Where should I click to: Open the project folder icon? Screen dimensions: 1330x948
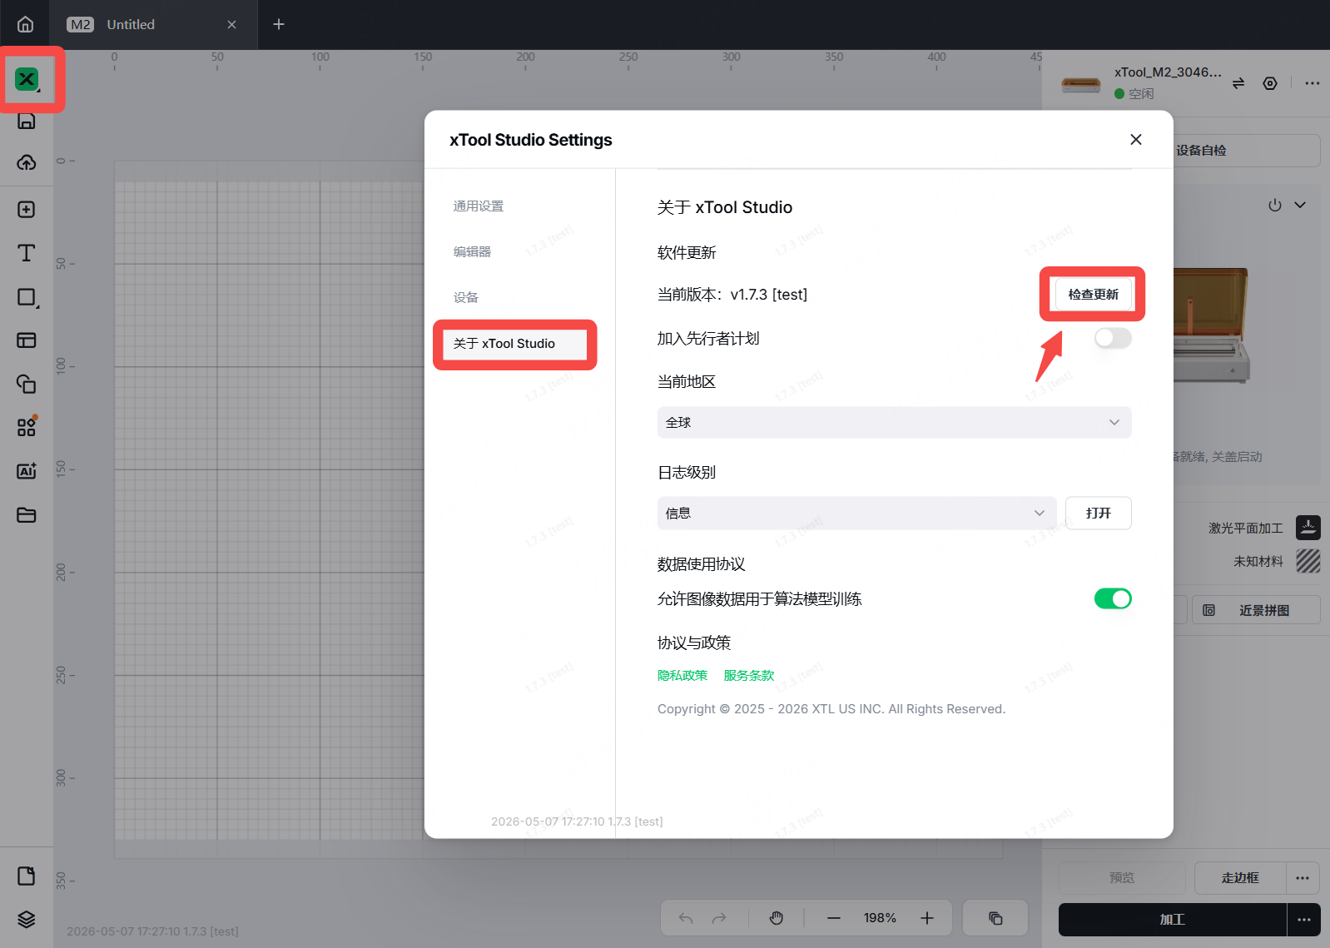(x=27, y=515)
